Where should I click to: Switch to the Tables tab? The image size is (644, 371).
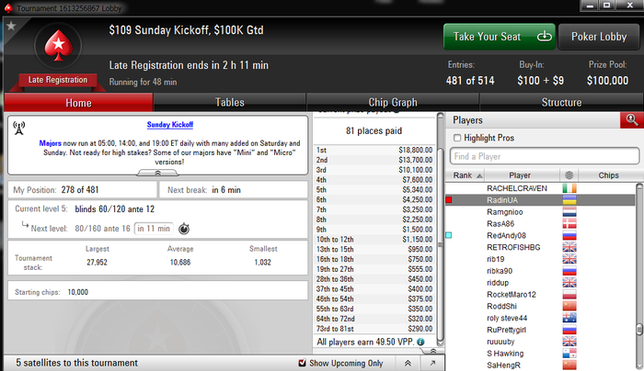230,102
